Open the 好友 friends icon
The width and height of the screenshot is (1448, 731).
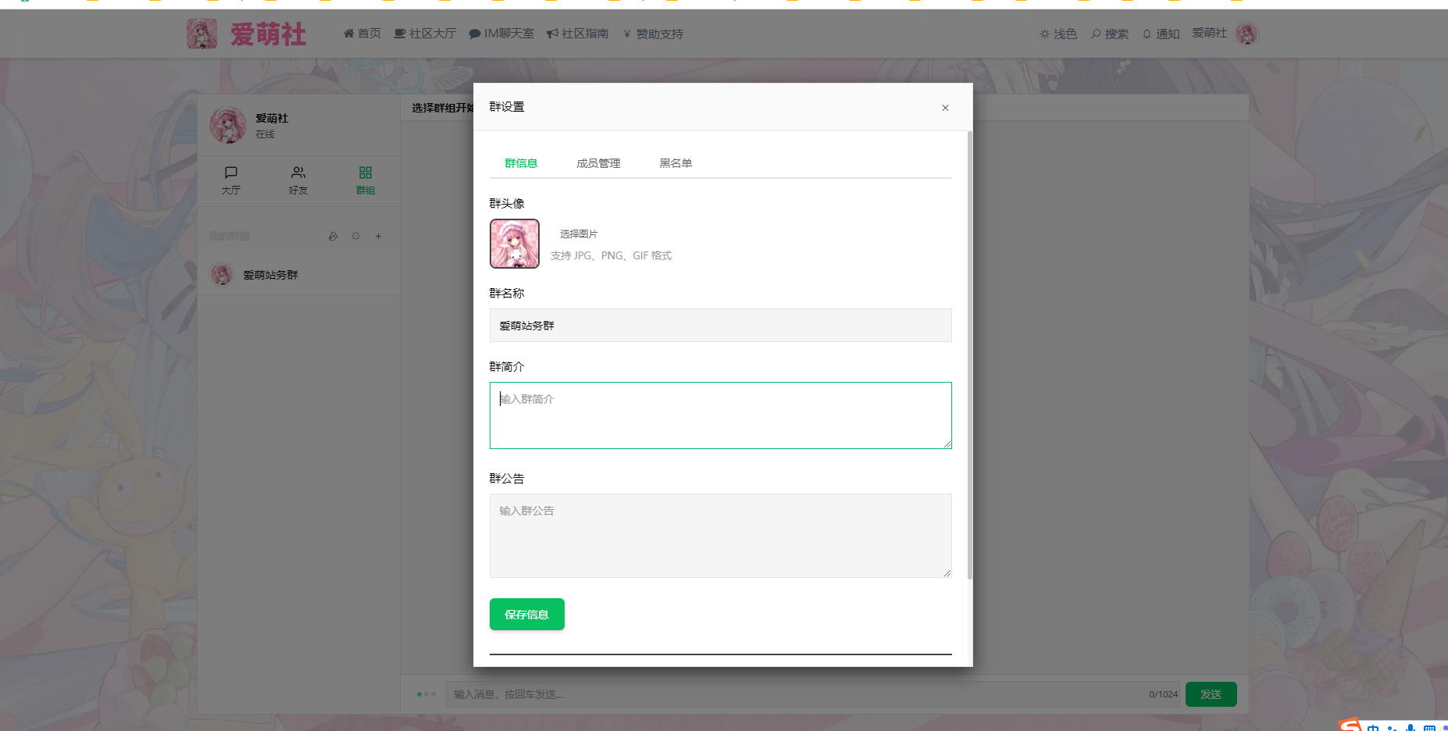[298, 173]
